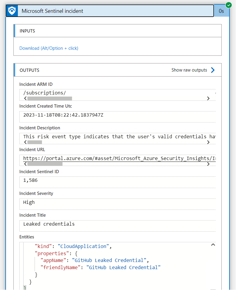Click "friendlyName" GitHub Leaked Credential line
Image resolution: width=236 pixels, height=290 pixels.
(x=101, y=267)
